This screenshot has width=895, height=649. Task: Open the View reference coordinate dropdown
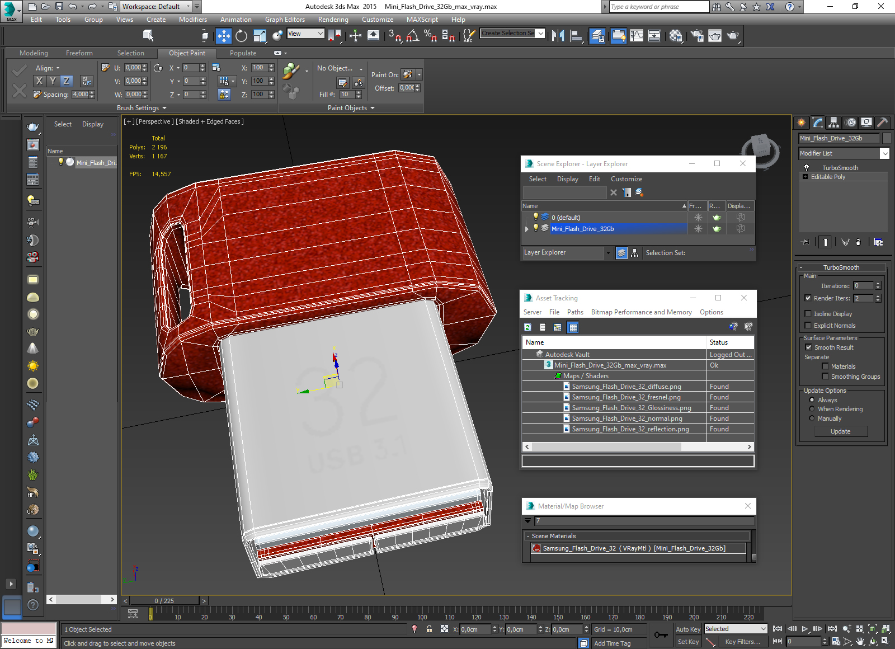pos(305,34)
